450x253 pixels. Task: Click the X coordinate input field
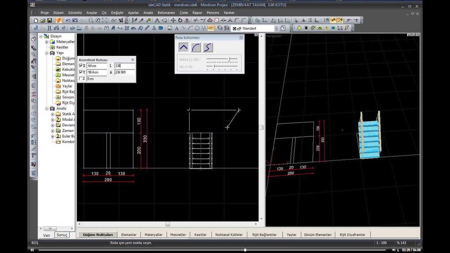(x=97, y=66)
